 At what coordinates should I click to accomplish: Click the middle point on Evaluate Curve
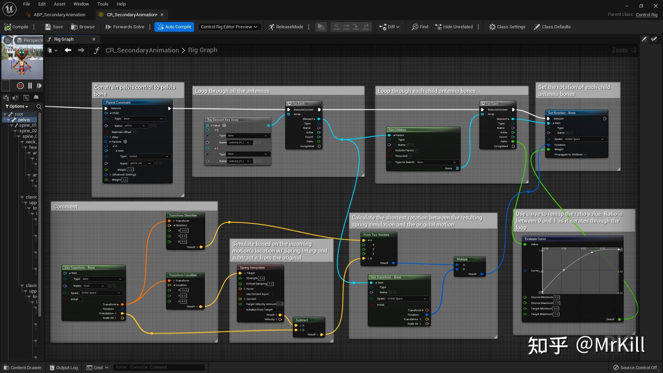point(564,270)
